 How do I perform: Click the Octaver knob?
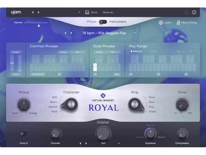pyautogui.click(x=55, y=134)
